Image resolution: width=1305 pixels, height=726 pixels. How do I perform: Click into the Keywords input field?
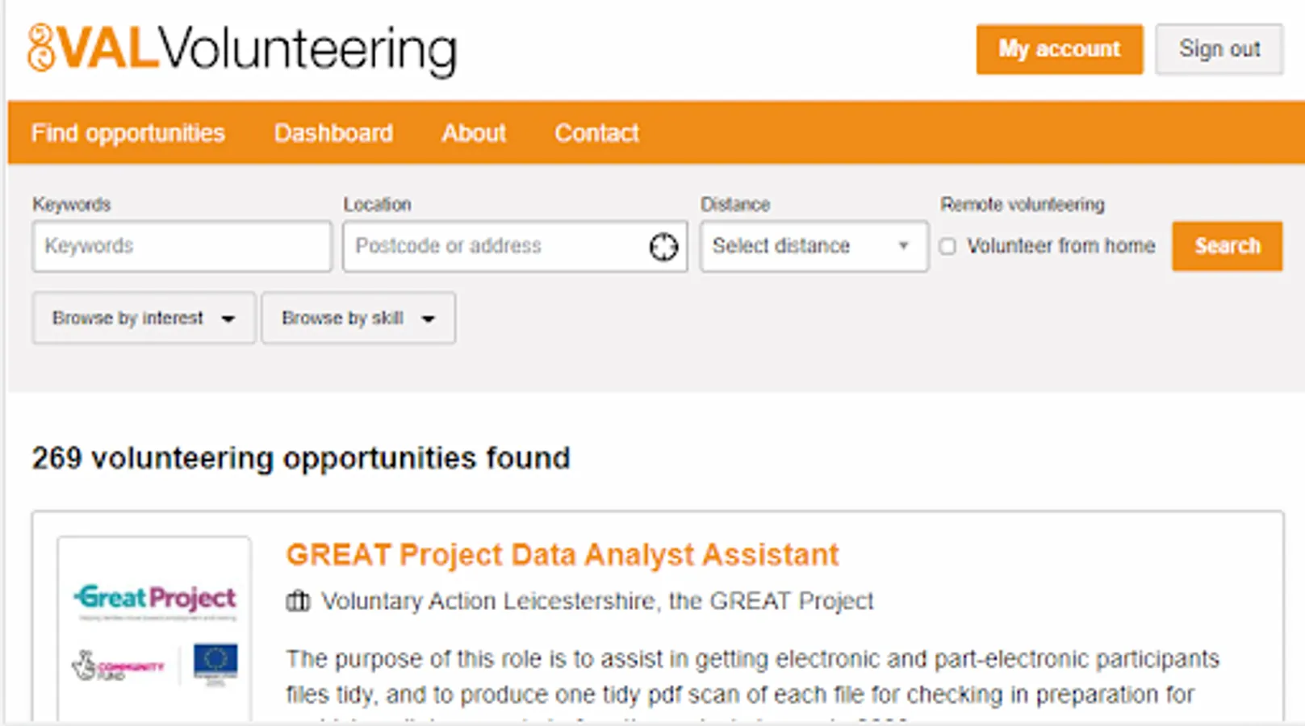182,246
